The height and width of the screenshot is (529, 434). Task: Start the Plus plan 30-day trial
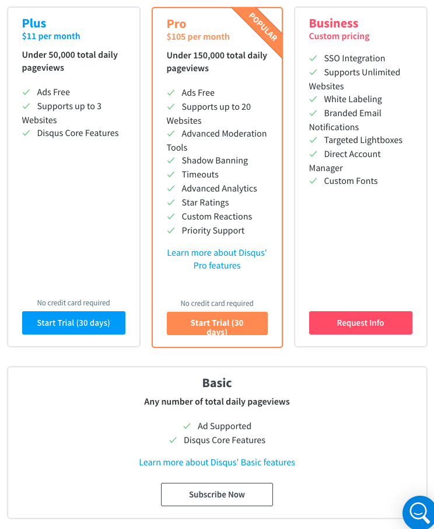coord(73,323)
